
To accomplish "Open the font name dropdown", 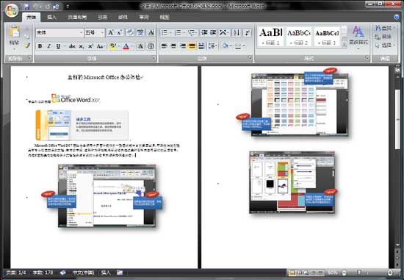I will (81, 33).
